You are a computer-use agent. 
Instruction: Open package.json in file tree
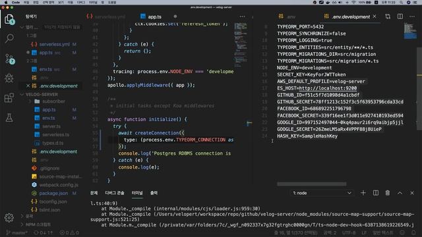coord(53,193)
